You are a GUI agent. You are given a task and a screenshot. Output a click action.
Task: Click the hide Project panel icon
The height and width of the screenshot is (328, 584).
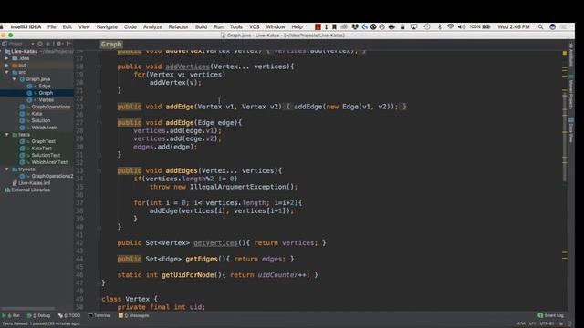(68, 44)
